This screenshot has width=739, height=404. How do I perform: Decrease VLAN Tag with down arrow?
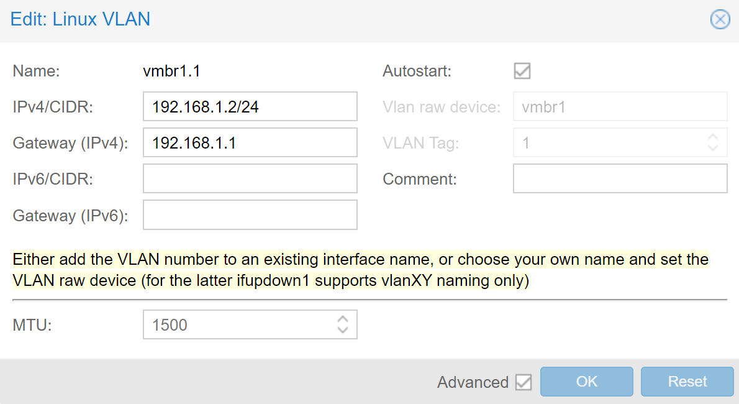point(713,148)
